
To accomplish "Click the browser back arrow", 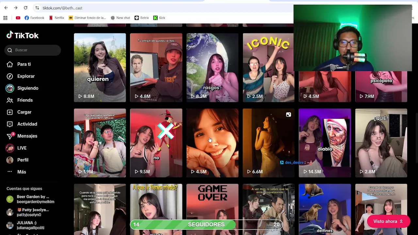I will click(6, 8).
